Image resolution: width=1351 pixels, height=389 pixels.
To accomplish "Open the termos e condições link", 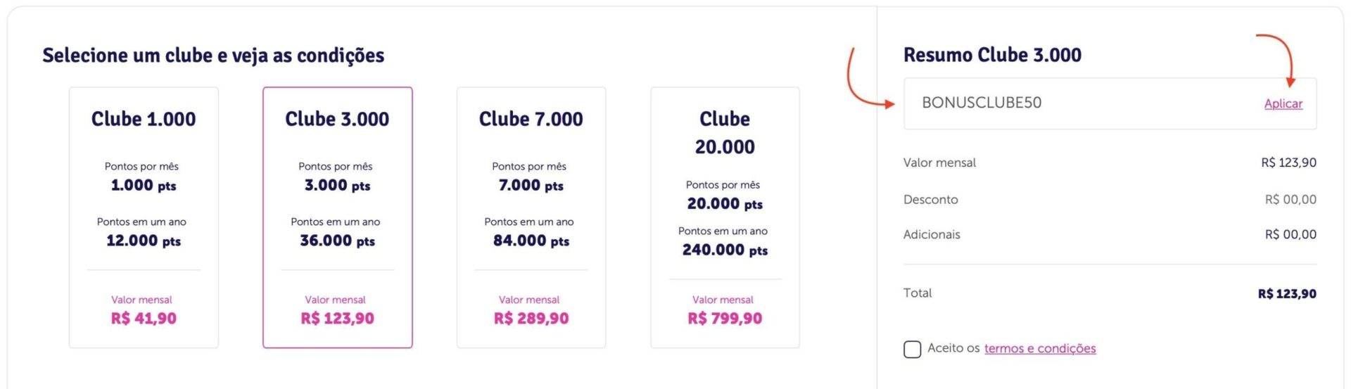I will tap(1040, 348).
